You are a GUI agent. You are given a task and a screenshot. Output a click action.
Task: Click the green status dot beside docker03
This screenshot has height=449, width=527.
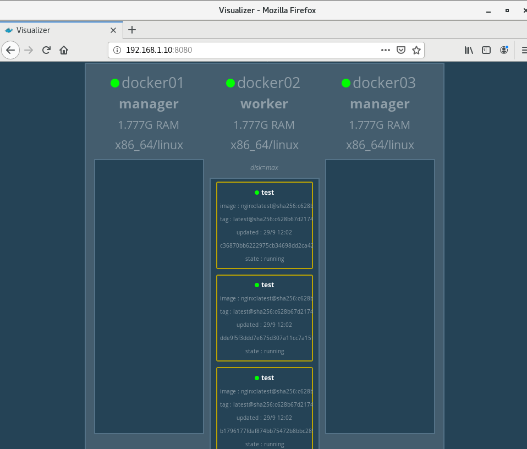point(346,83)
